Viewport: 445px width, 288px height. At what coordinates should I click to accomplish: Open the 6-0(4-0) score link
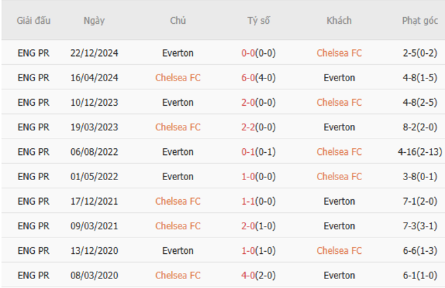tap(258, 78)
